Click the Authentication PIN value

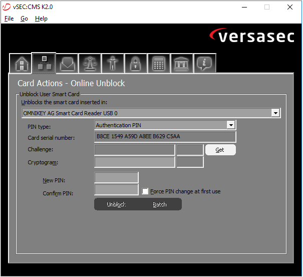(x=119, y=125)
